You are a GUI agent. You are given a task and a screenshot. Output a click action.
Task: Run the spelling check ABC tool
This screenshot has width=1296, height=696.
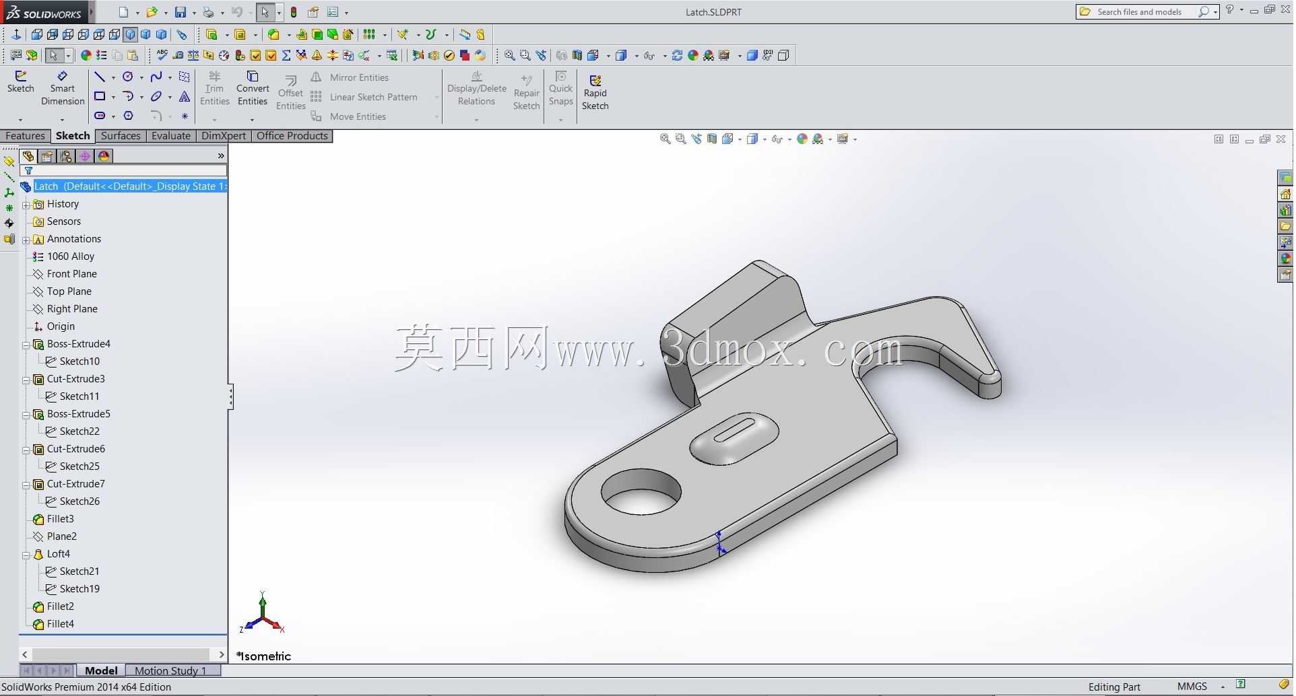(162, 55)
